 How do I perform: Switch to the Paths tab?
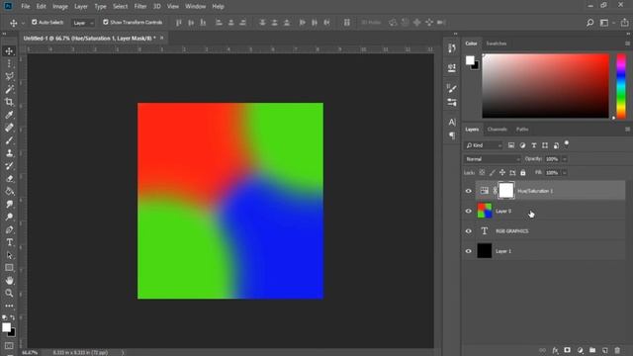pyautogui.click(x=522, y=130)
